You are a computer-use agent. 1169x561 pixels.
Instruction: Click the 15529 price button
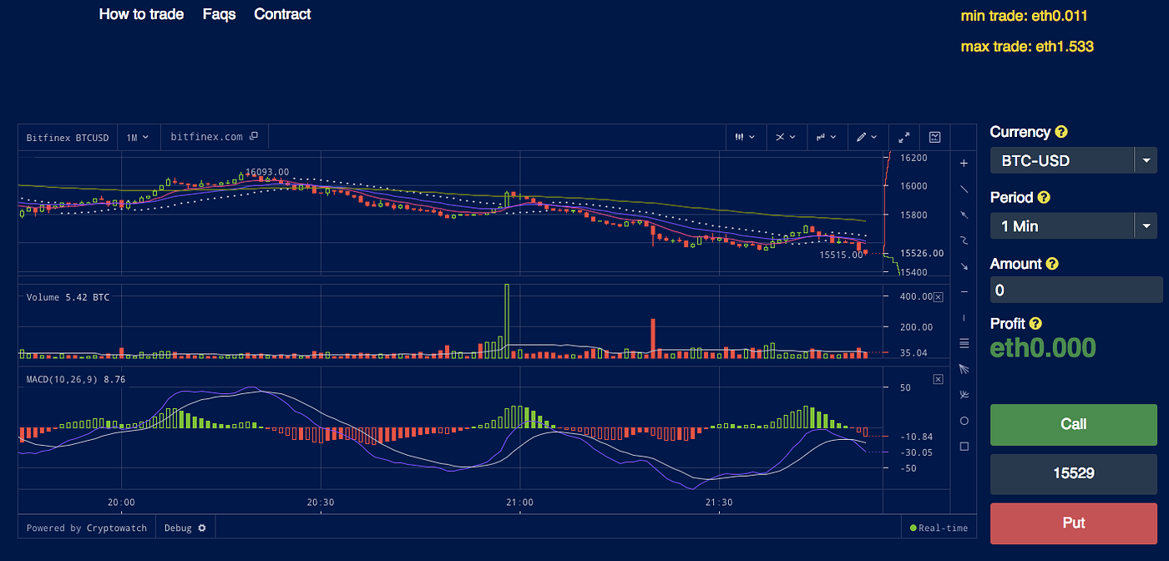pyautogui.click(x=1074, y=473)
